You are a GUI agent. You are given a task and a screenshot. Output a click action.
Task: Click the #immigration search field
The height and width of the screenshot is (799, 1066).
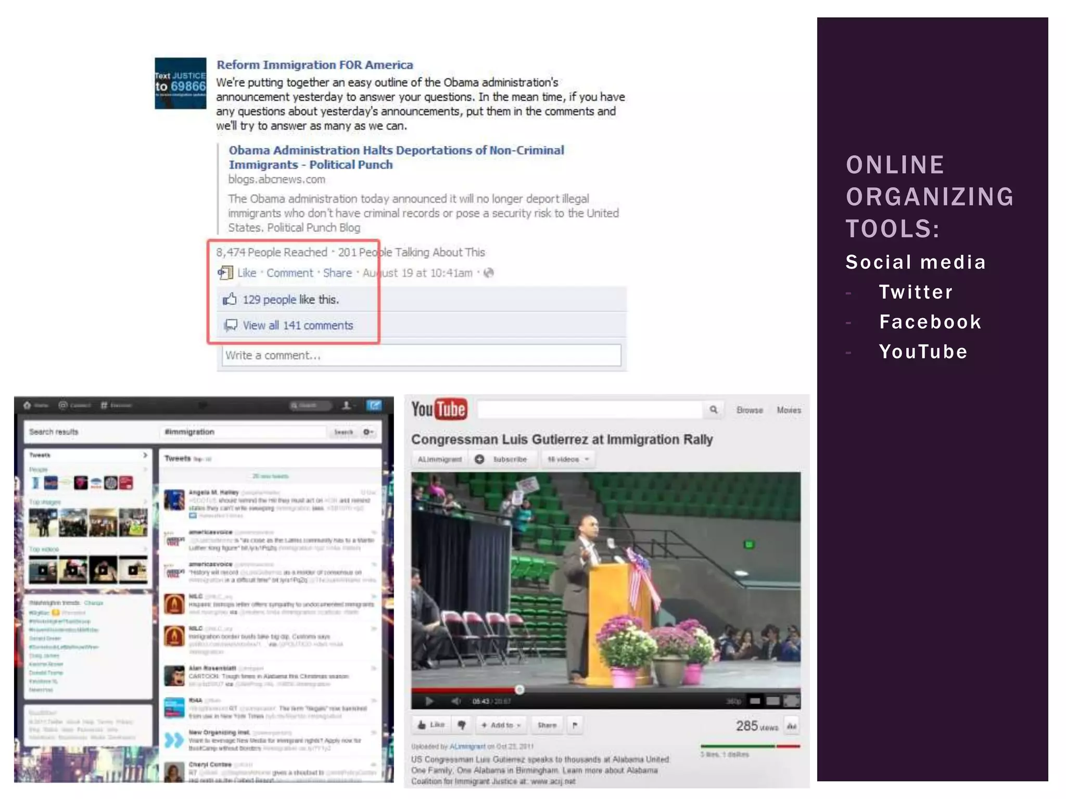pyautogui.click(x=244, y=432)
